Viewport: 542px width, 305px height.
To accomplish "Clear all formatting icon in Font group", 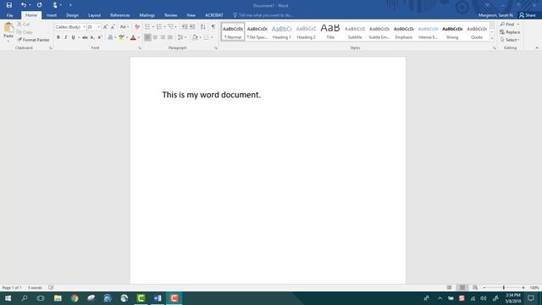I will click(x=137, y=27).
